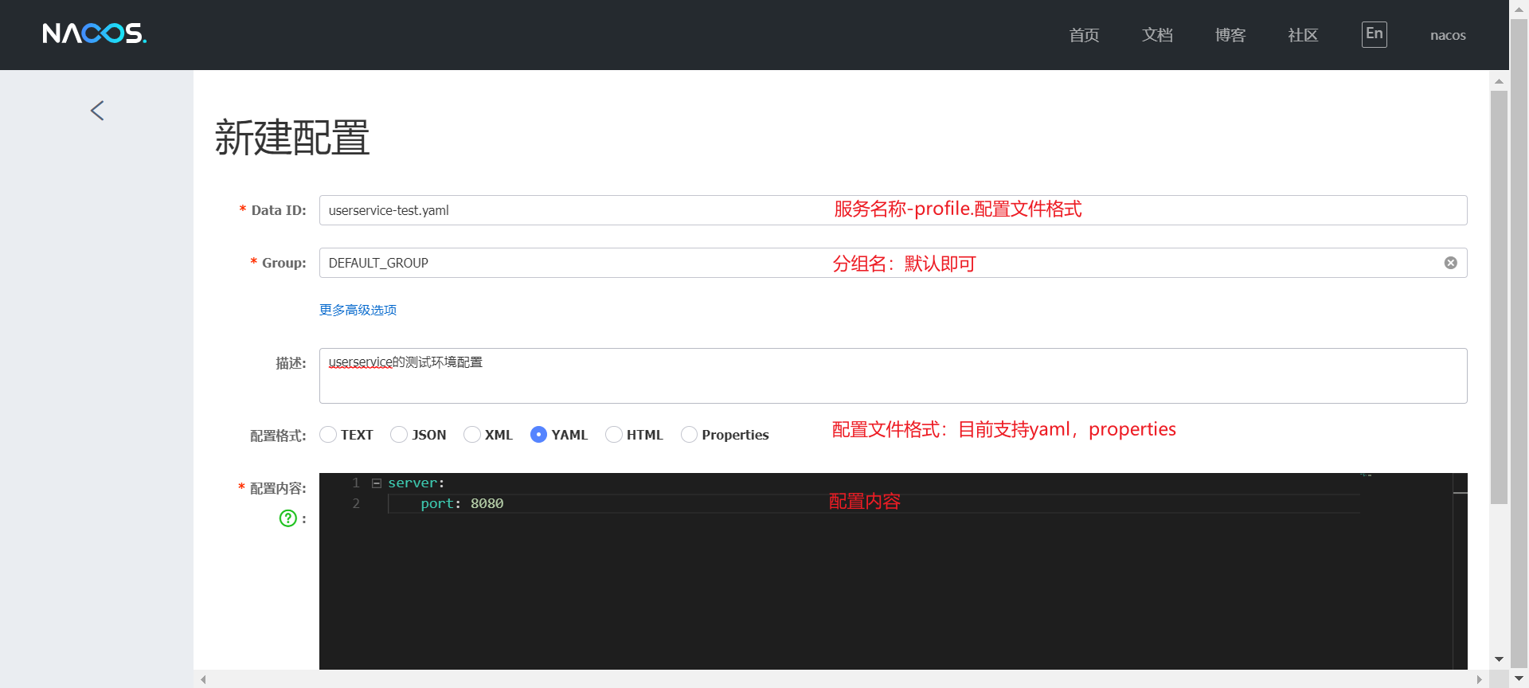Clear the Group field with X icon
The width and height of the screenshot is (1529, 688).
coord(1450,263)
